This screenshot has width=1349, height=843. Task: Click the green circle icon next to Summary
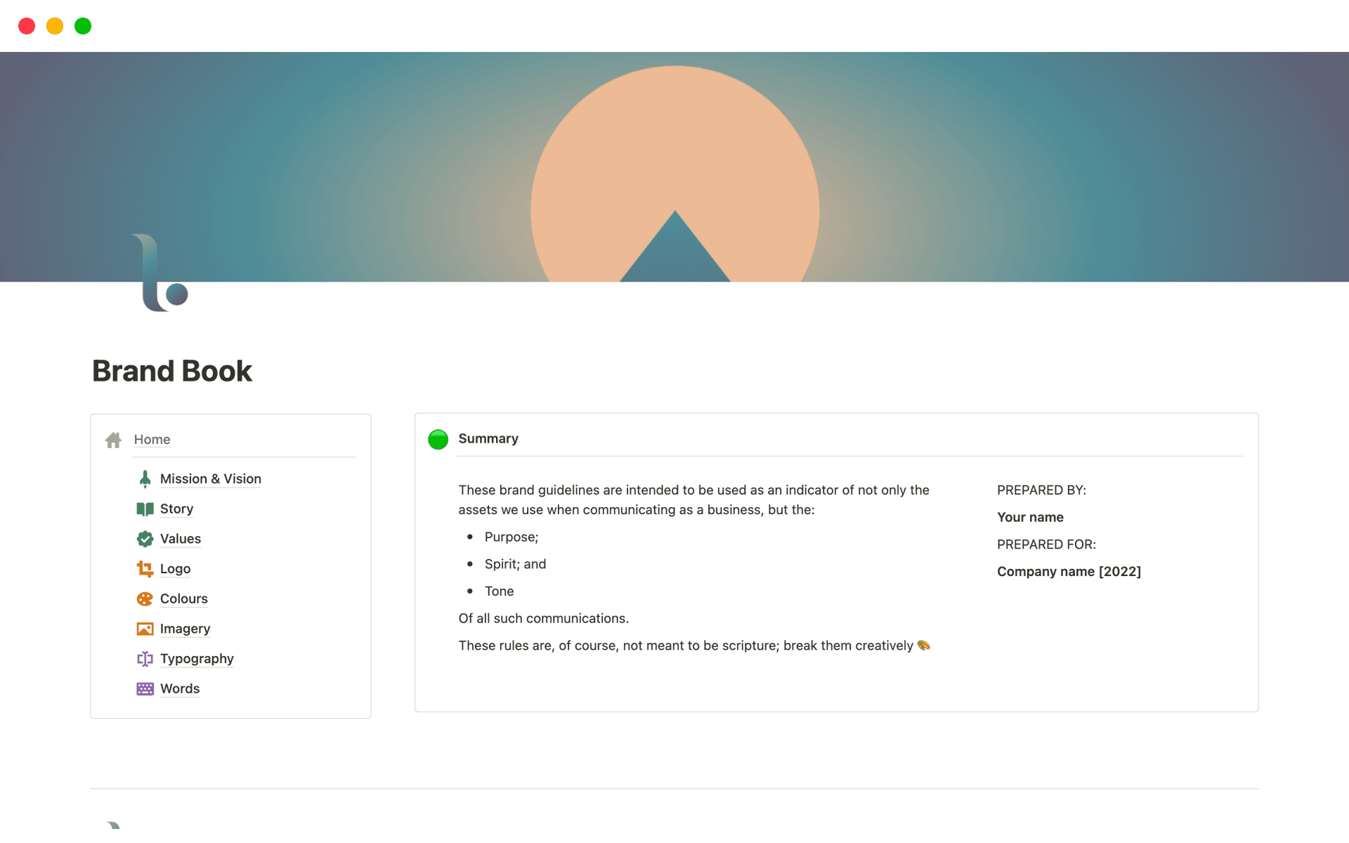(438, 439)
